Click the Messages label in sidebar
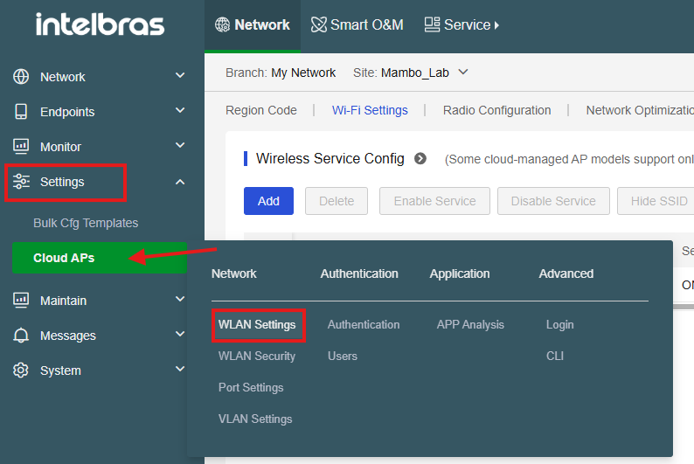 [x=67, y=336]
